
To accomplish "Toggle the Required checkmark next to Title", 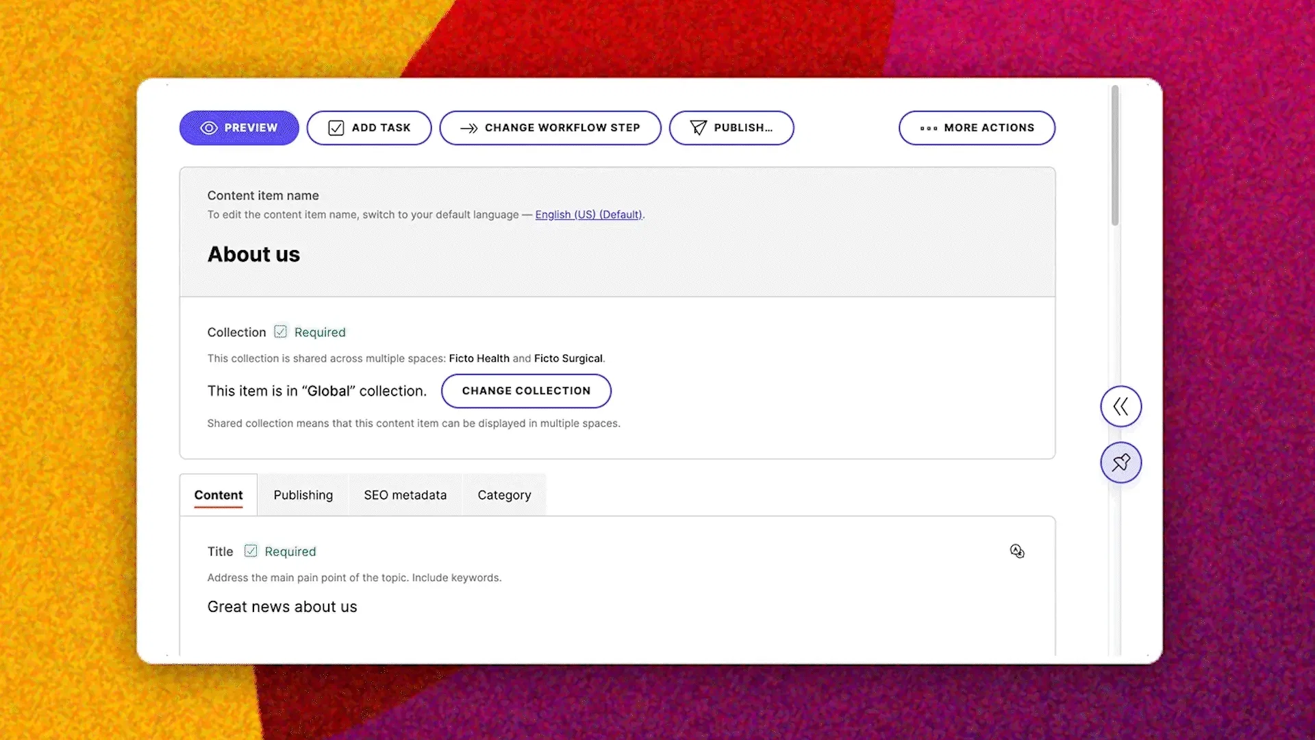I will pos(251,551).
